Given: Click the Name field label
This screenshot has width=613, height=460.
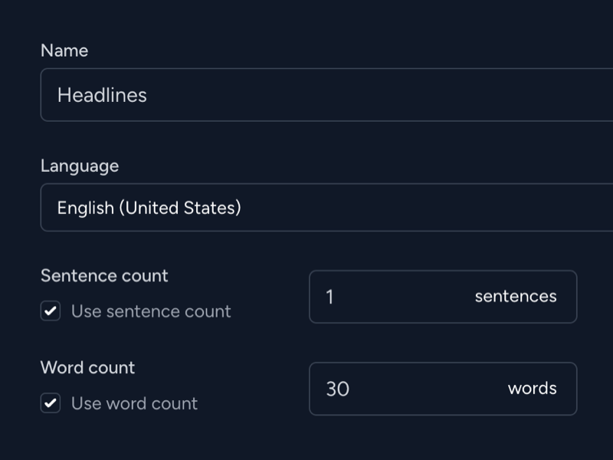Looking at the screenshot, I should [x=64, y=51].
